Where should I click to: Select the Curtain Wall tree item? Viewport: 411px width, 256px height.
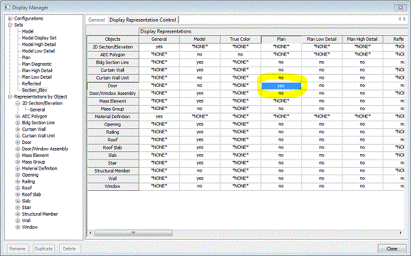click(x=34, y=130)
